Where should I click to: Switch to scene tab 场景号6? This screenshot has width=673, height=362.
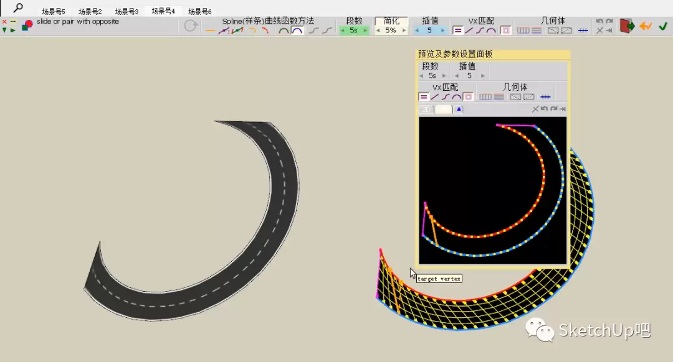click(x=200, y=11)
